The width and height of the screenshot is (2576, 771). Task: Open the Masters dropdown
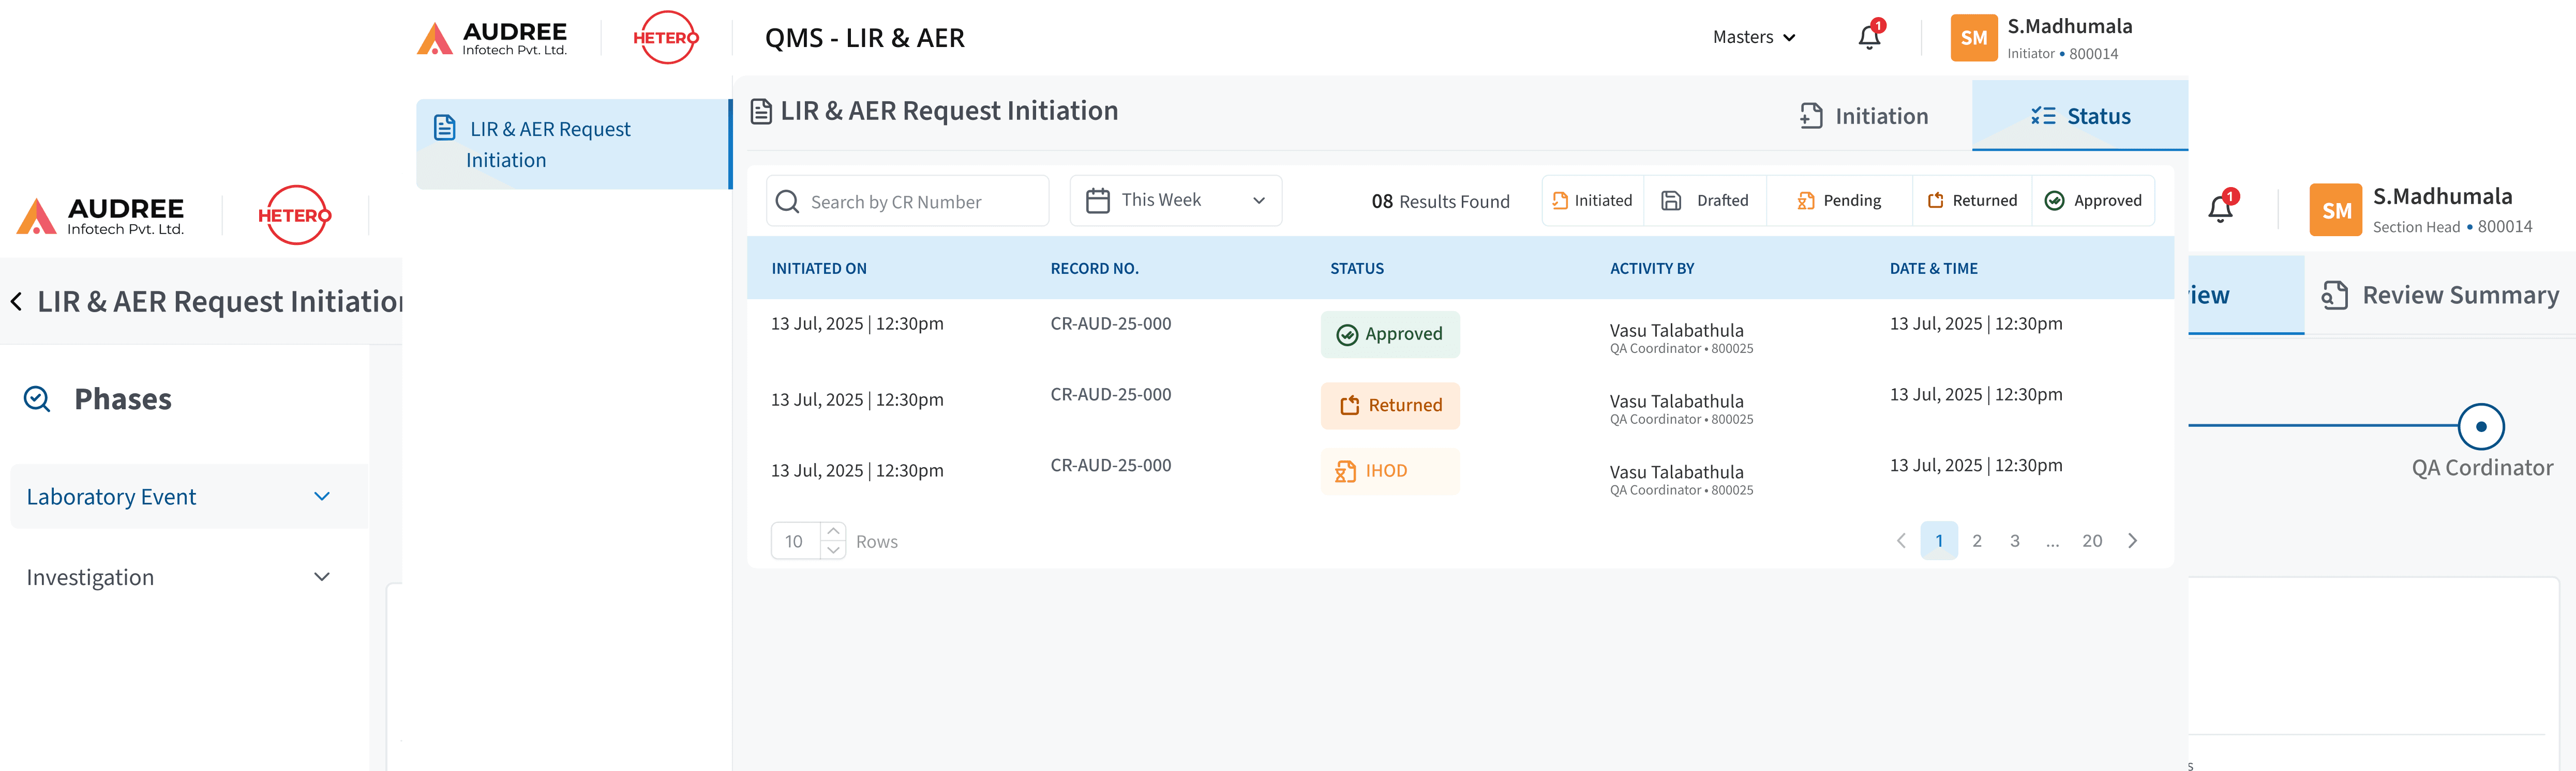tap(1753, 37)
